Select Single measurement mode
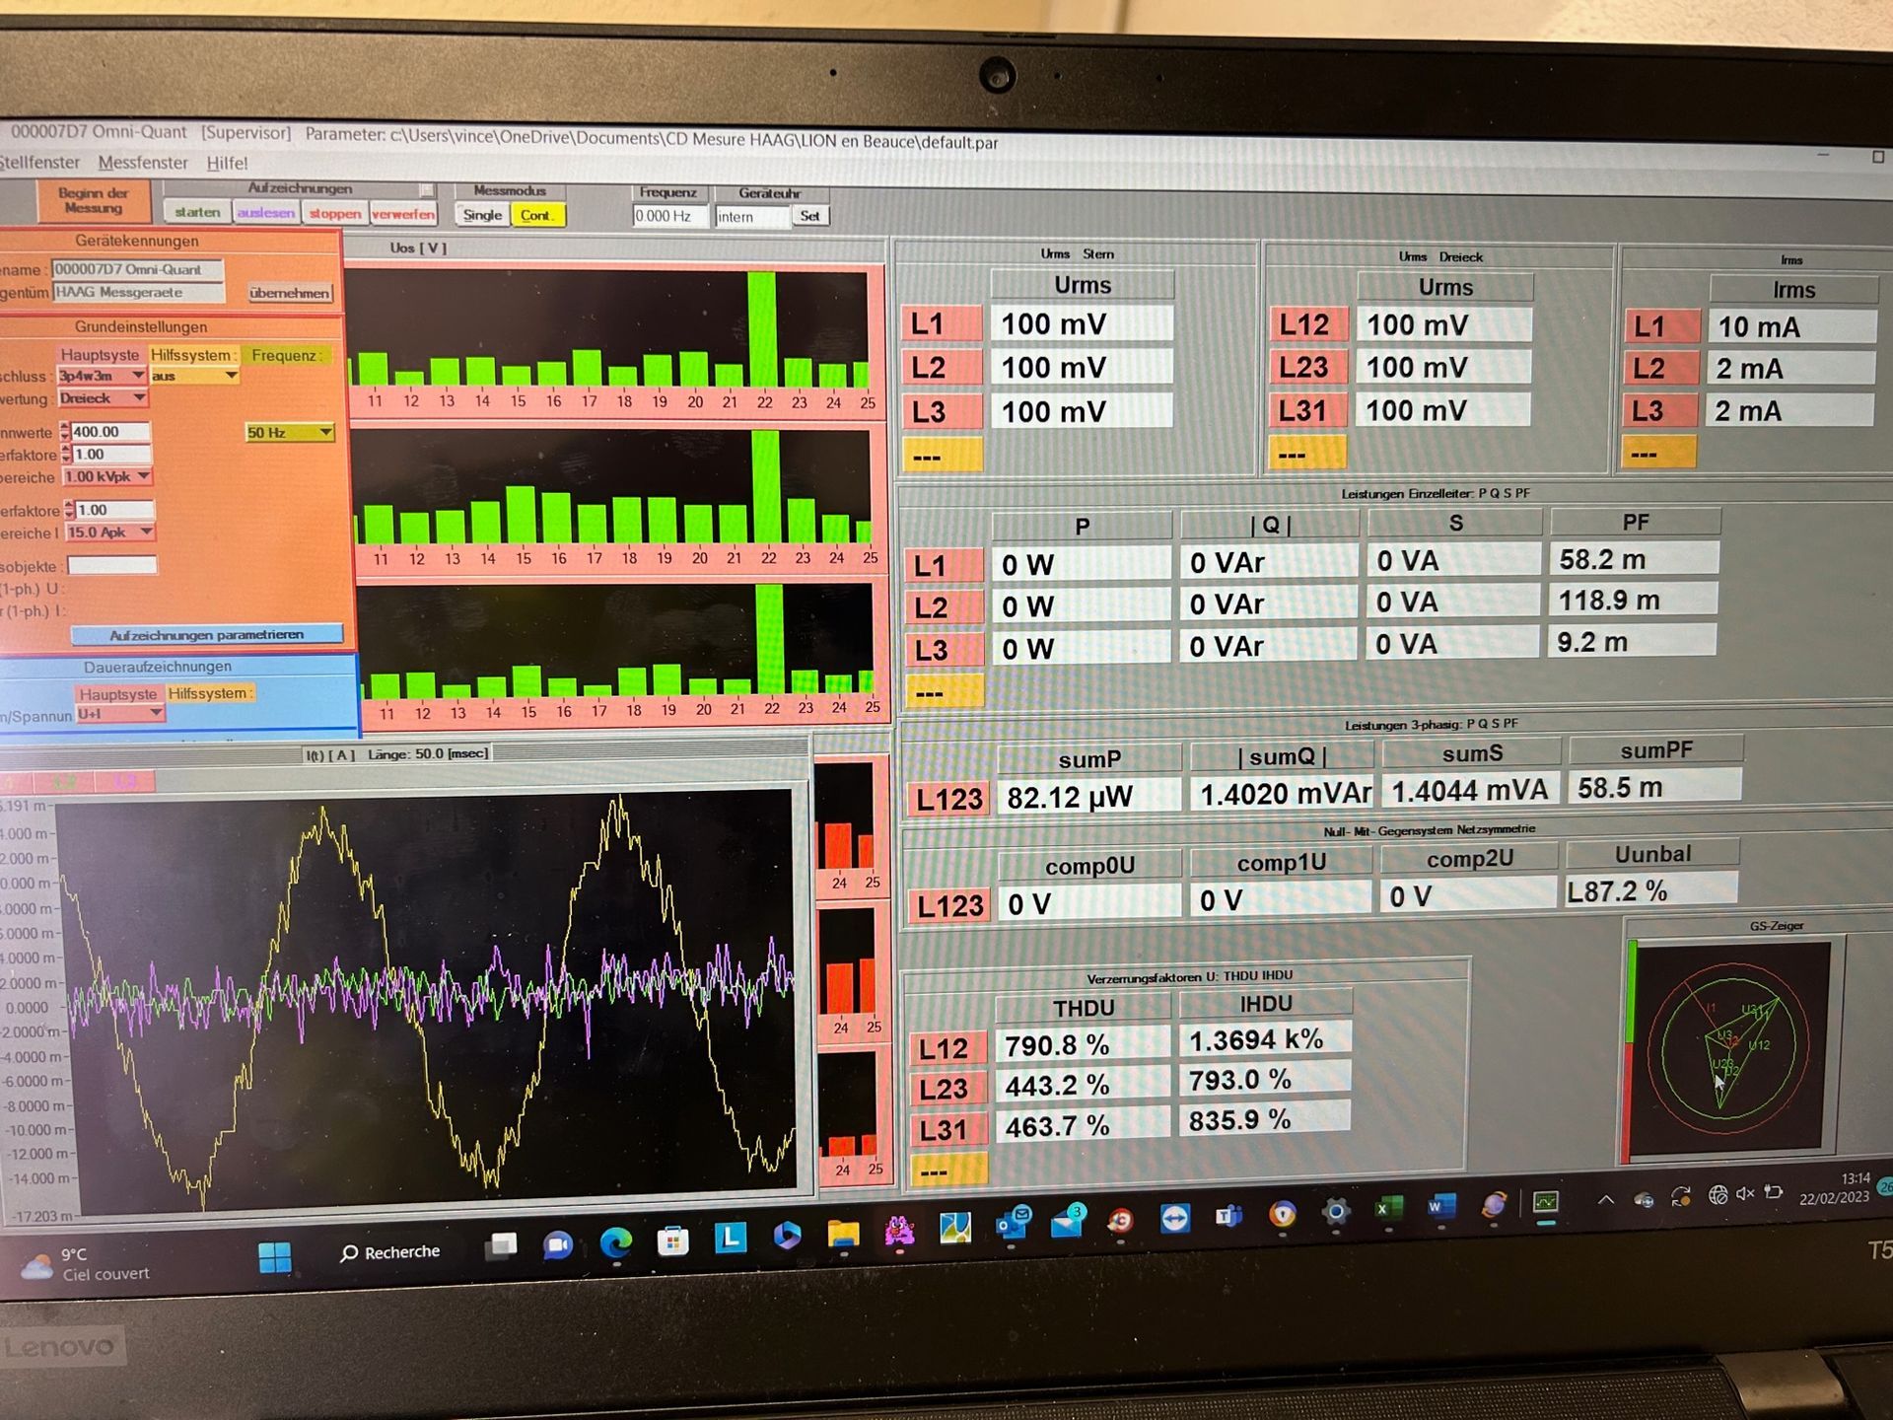Viewport: 1893px width, 1420px height. coord(482,215)
